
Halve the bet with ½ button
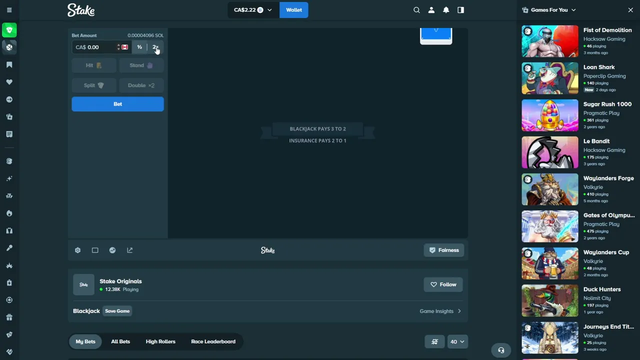point(139,47)
